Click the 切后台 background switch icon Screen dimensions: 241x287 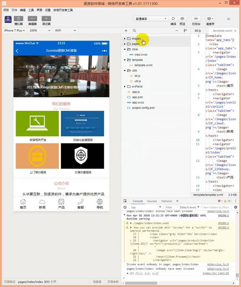tap(196, 19)
